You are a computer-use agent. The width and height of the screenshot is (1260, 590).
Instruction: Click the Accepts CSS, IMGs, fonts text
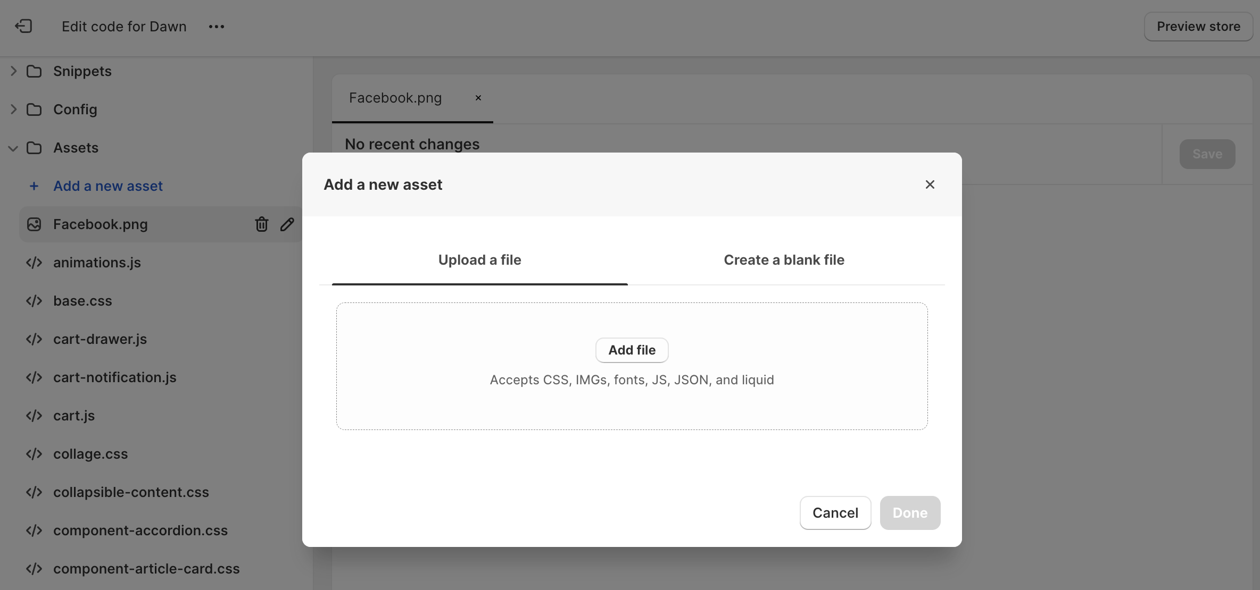[632, 380]
